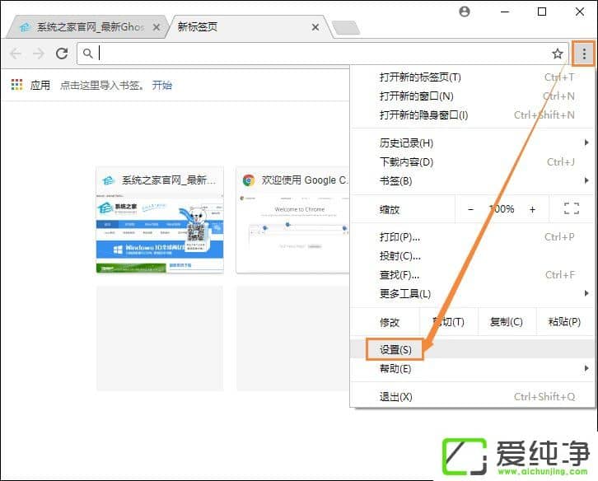Open the Chrome three-dot menu button
This screenshot has width=598, height=481.
click(584, 54)
